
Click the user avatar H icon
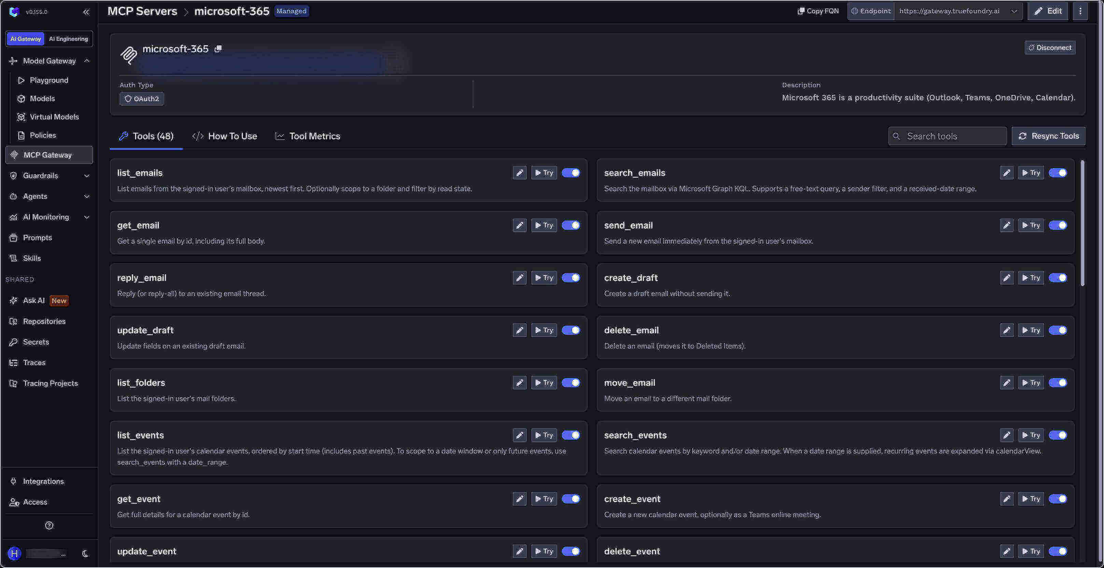tap(14, 553)
